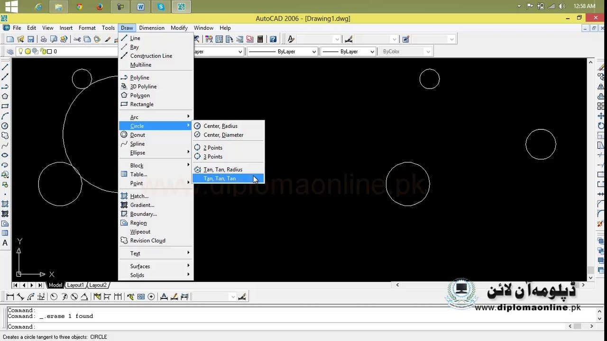The width and height of the screenshot is (607, 341).
Task: Open the QuickCalc calculator icon
Action: [260, 39]
